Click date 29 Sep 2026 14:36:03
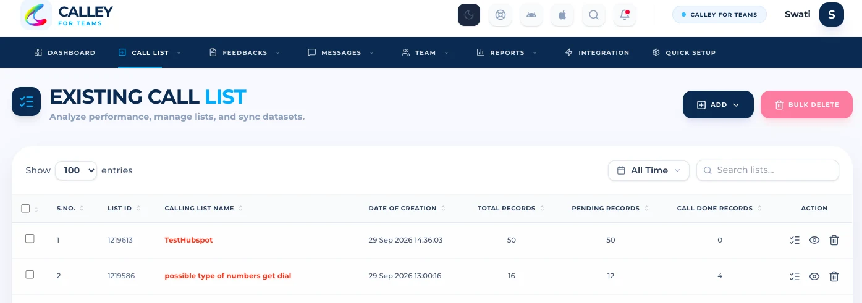 pyautogui.click(x=405, y=240)
